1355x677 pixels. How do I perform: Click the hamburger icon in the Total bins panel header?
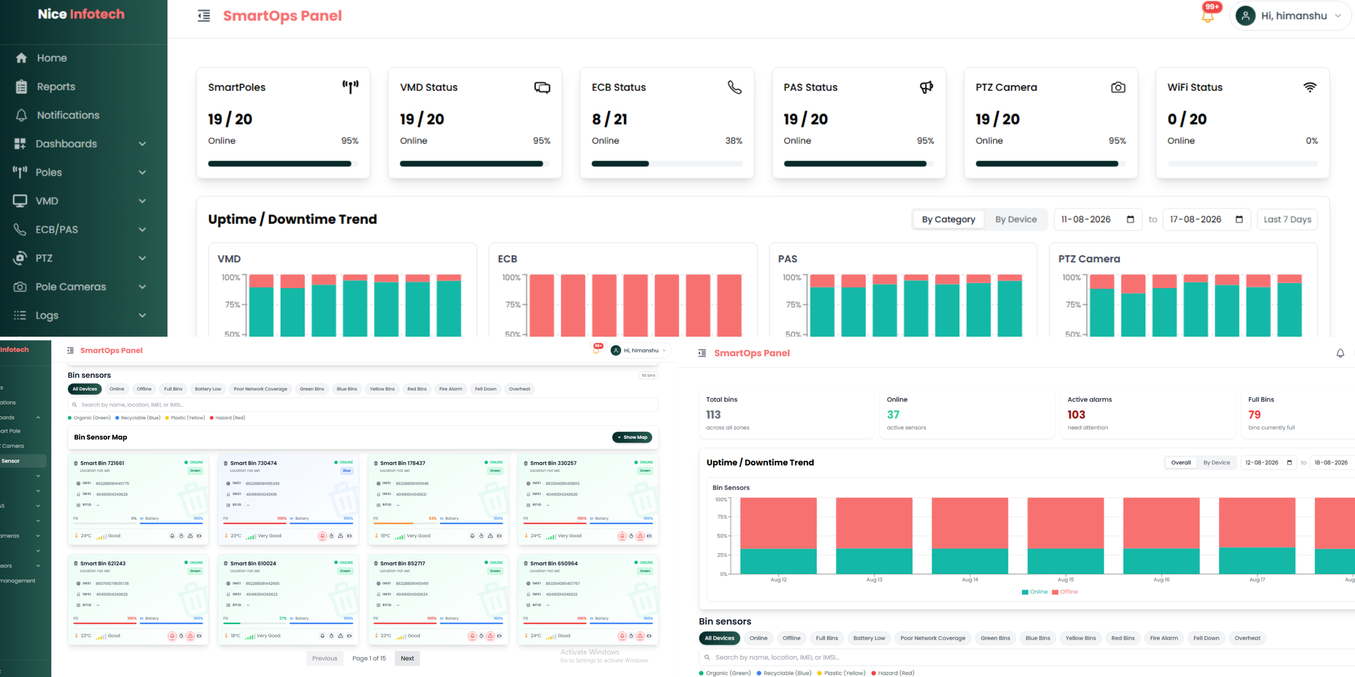pos(702,353)
